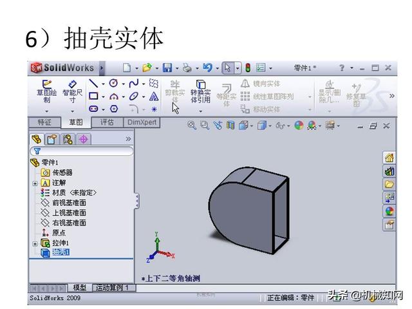Switch to the 评估 evaluate tab
Screen dimensions: 412x309
pos(106,122)
